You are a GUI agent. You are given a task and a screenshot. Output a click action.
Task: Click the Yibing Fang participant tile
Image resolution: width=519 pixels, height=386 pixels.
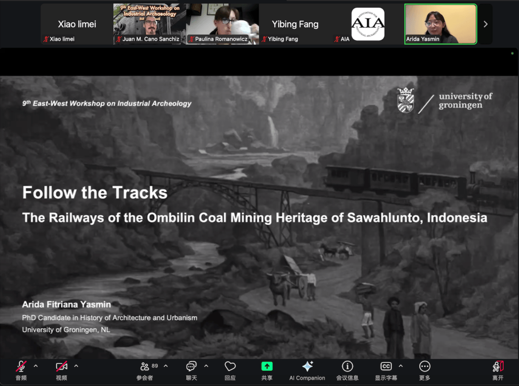(295, 24)
